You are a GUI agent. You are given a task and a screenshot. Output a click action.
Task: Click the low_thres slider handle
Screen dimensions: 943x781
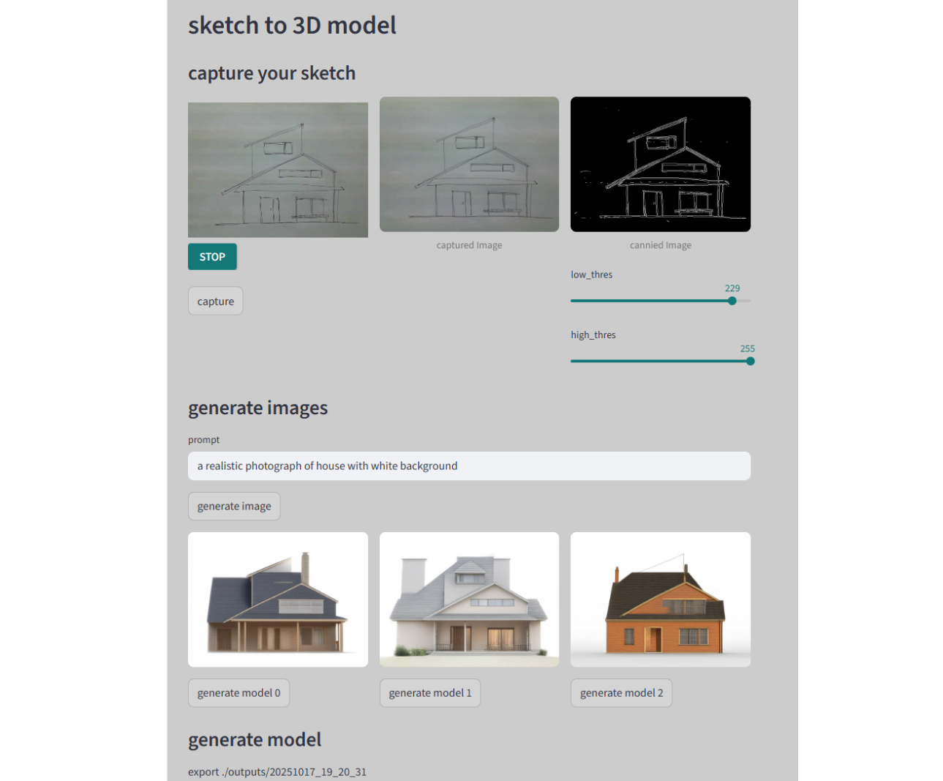tap(732, 301)
